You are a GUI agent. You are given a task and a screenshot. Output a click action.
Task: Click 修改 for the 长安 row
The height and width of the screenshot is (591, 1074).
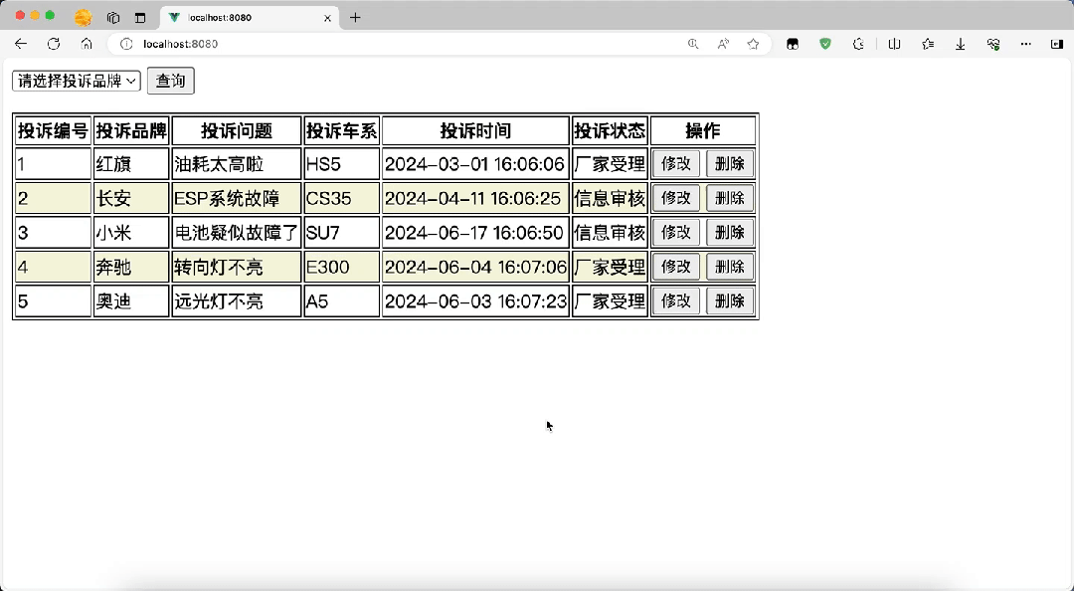pos(676,198)
